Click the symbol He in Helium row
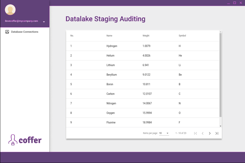The height and width of the screenshot is (163, 245). click(180, 55)
